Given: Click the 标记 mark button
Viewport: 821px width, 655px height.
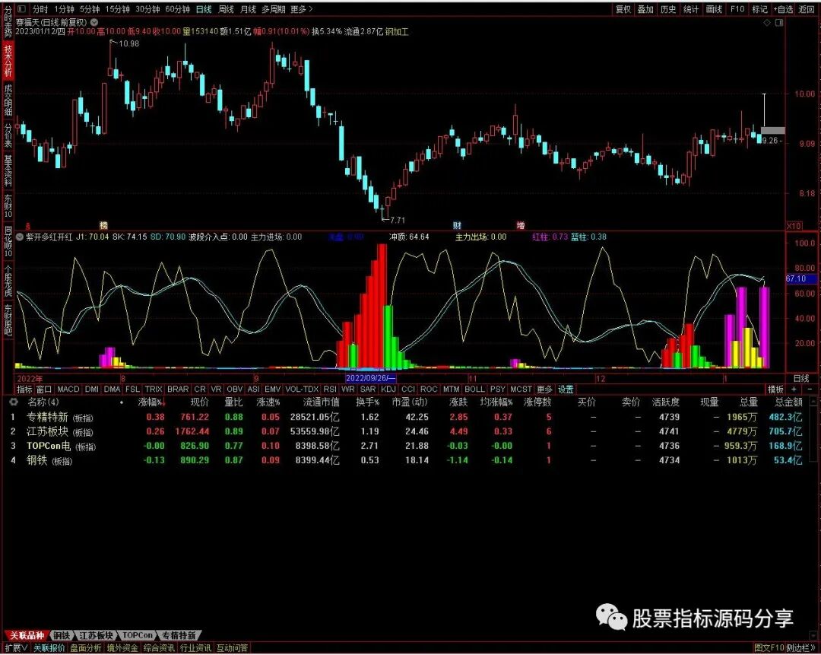Looking at the screenshot, I should [759, 9].
